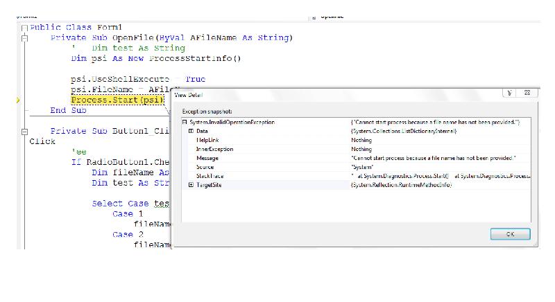The image size is (555, 302).
Task: Click the "System" Source value
Action: (362, 167)
